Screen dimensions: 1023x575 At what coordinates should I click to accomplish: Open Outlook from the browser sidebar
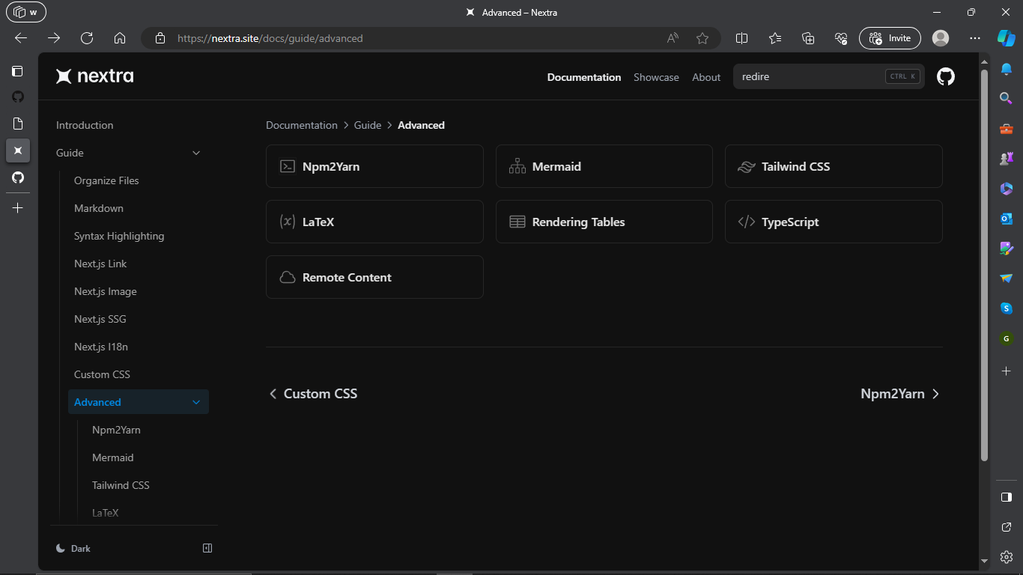pyautogui.click(x=1007, y=218)
